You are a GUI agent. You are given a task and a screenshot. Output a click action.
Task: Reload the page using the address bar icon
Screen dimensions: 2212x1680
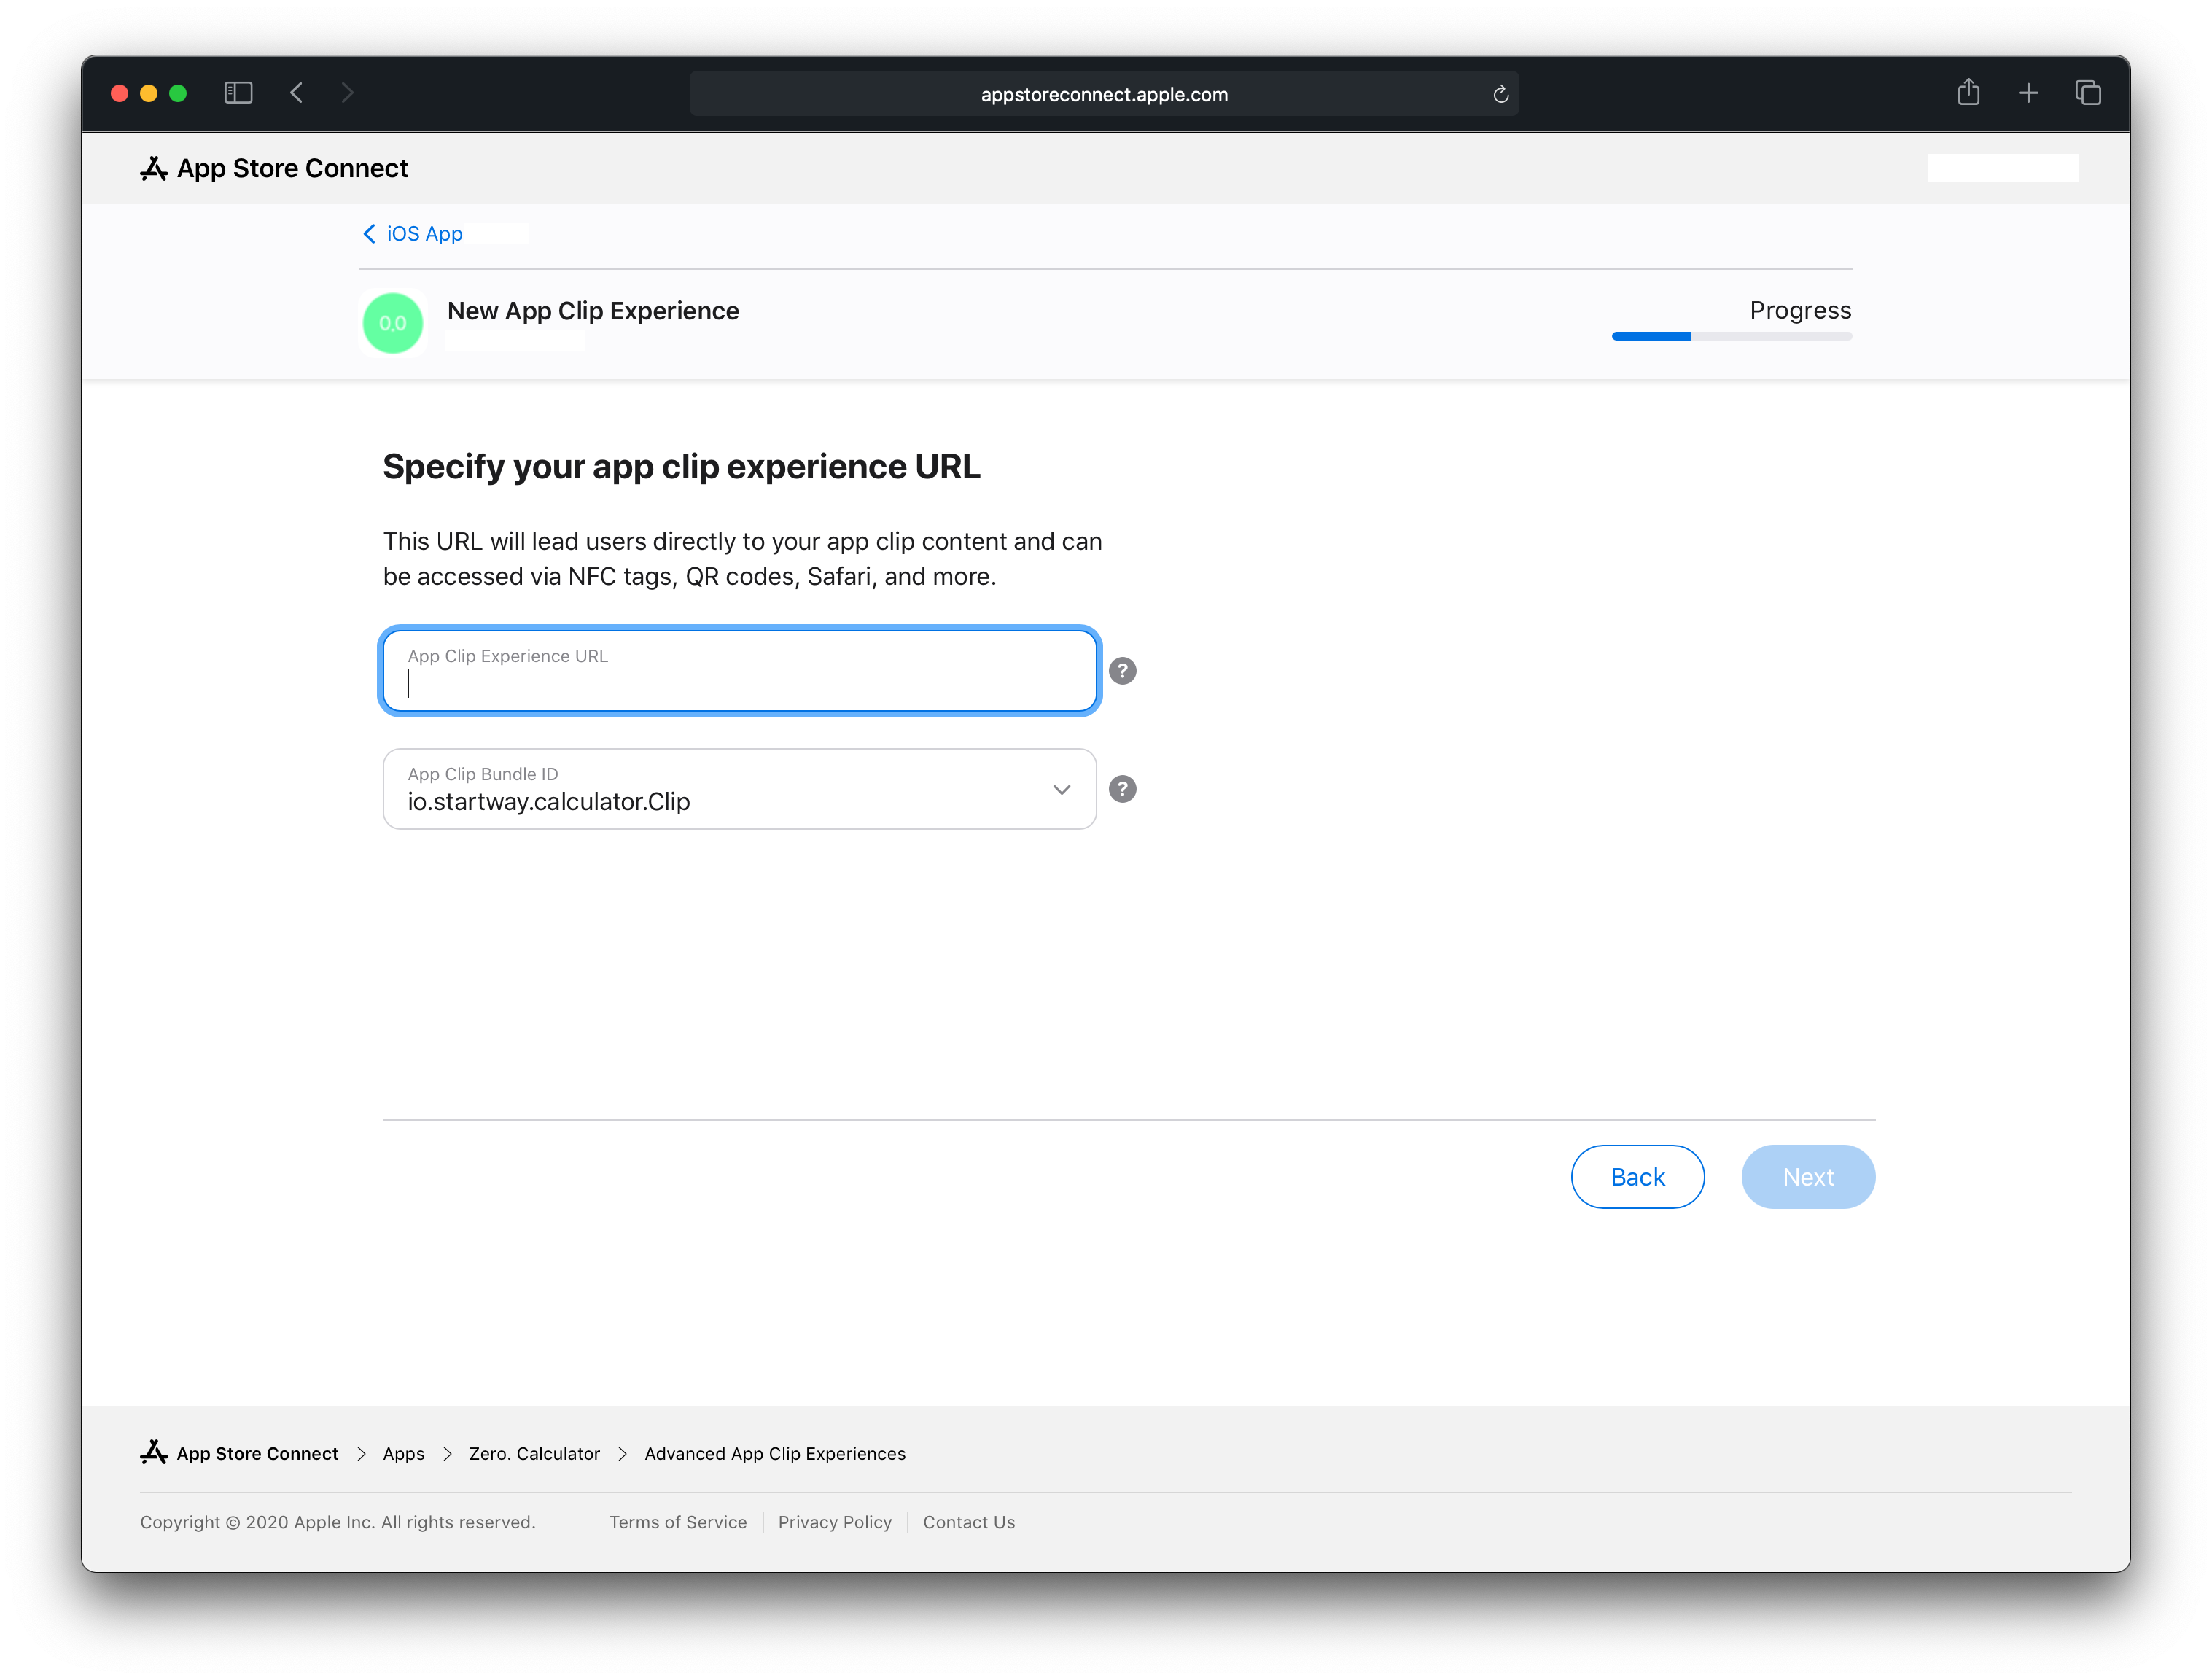(x=1500, y=93)
